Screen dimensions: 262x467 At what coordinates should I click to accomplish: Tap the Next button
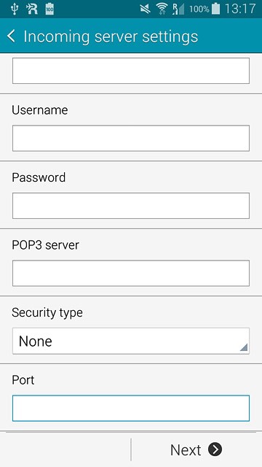(x=196, y=449)
